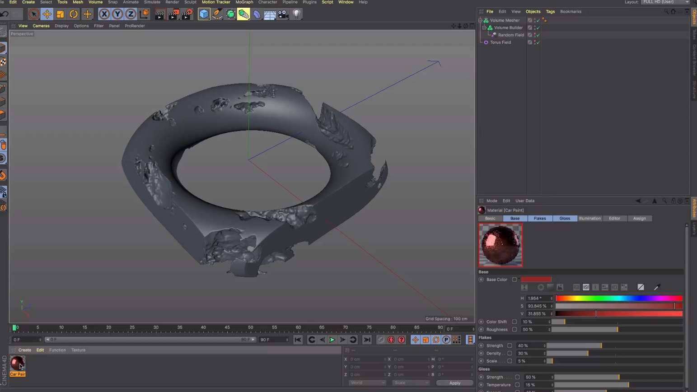
Task: Select the Scale tool in the toolbar
Action: coord(61,14)
